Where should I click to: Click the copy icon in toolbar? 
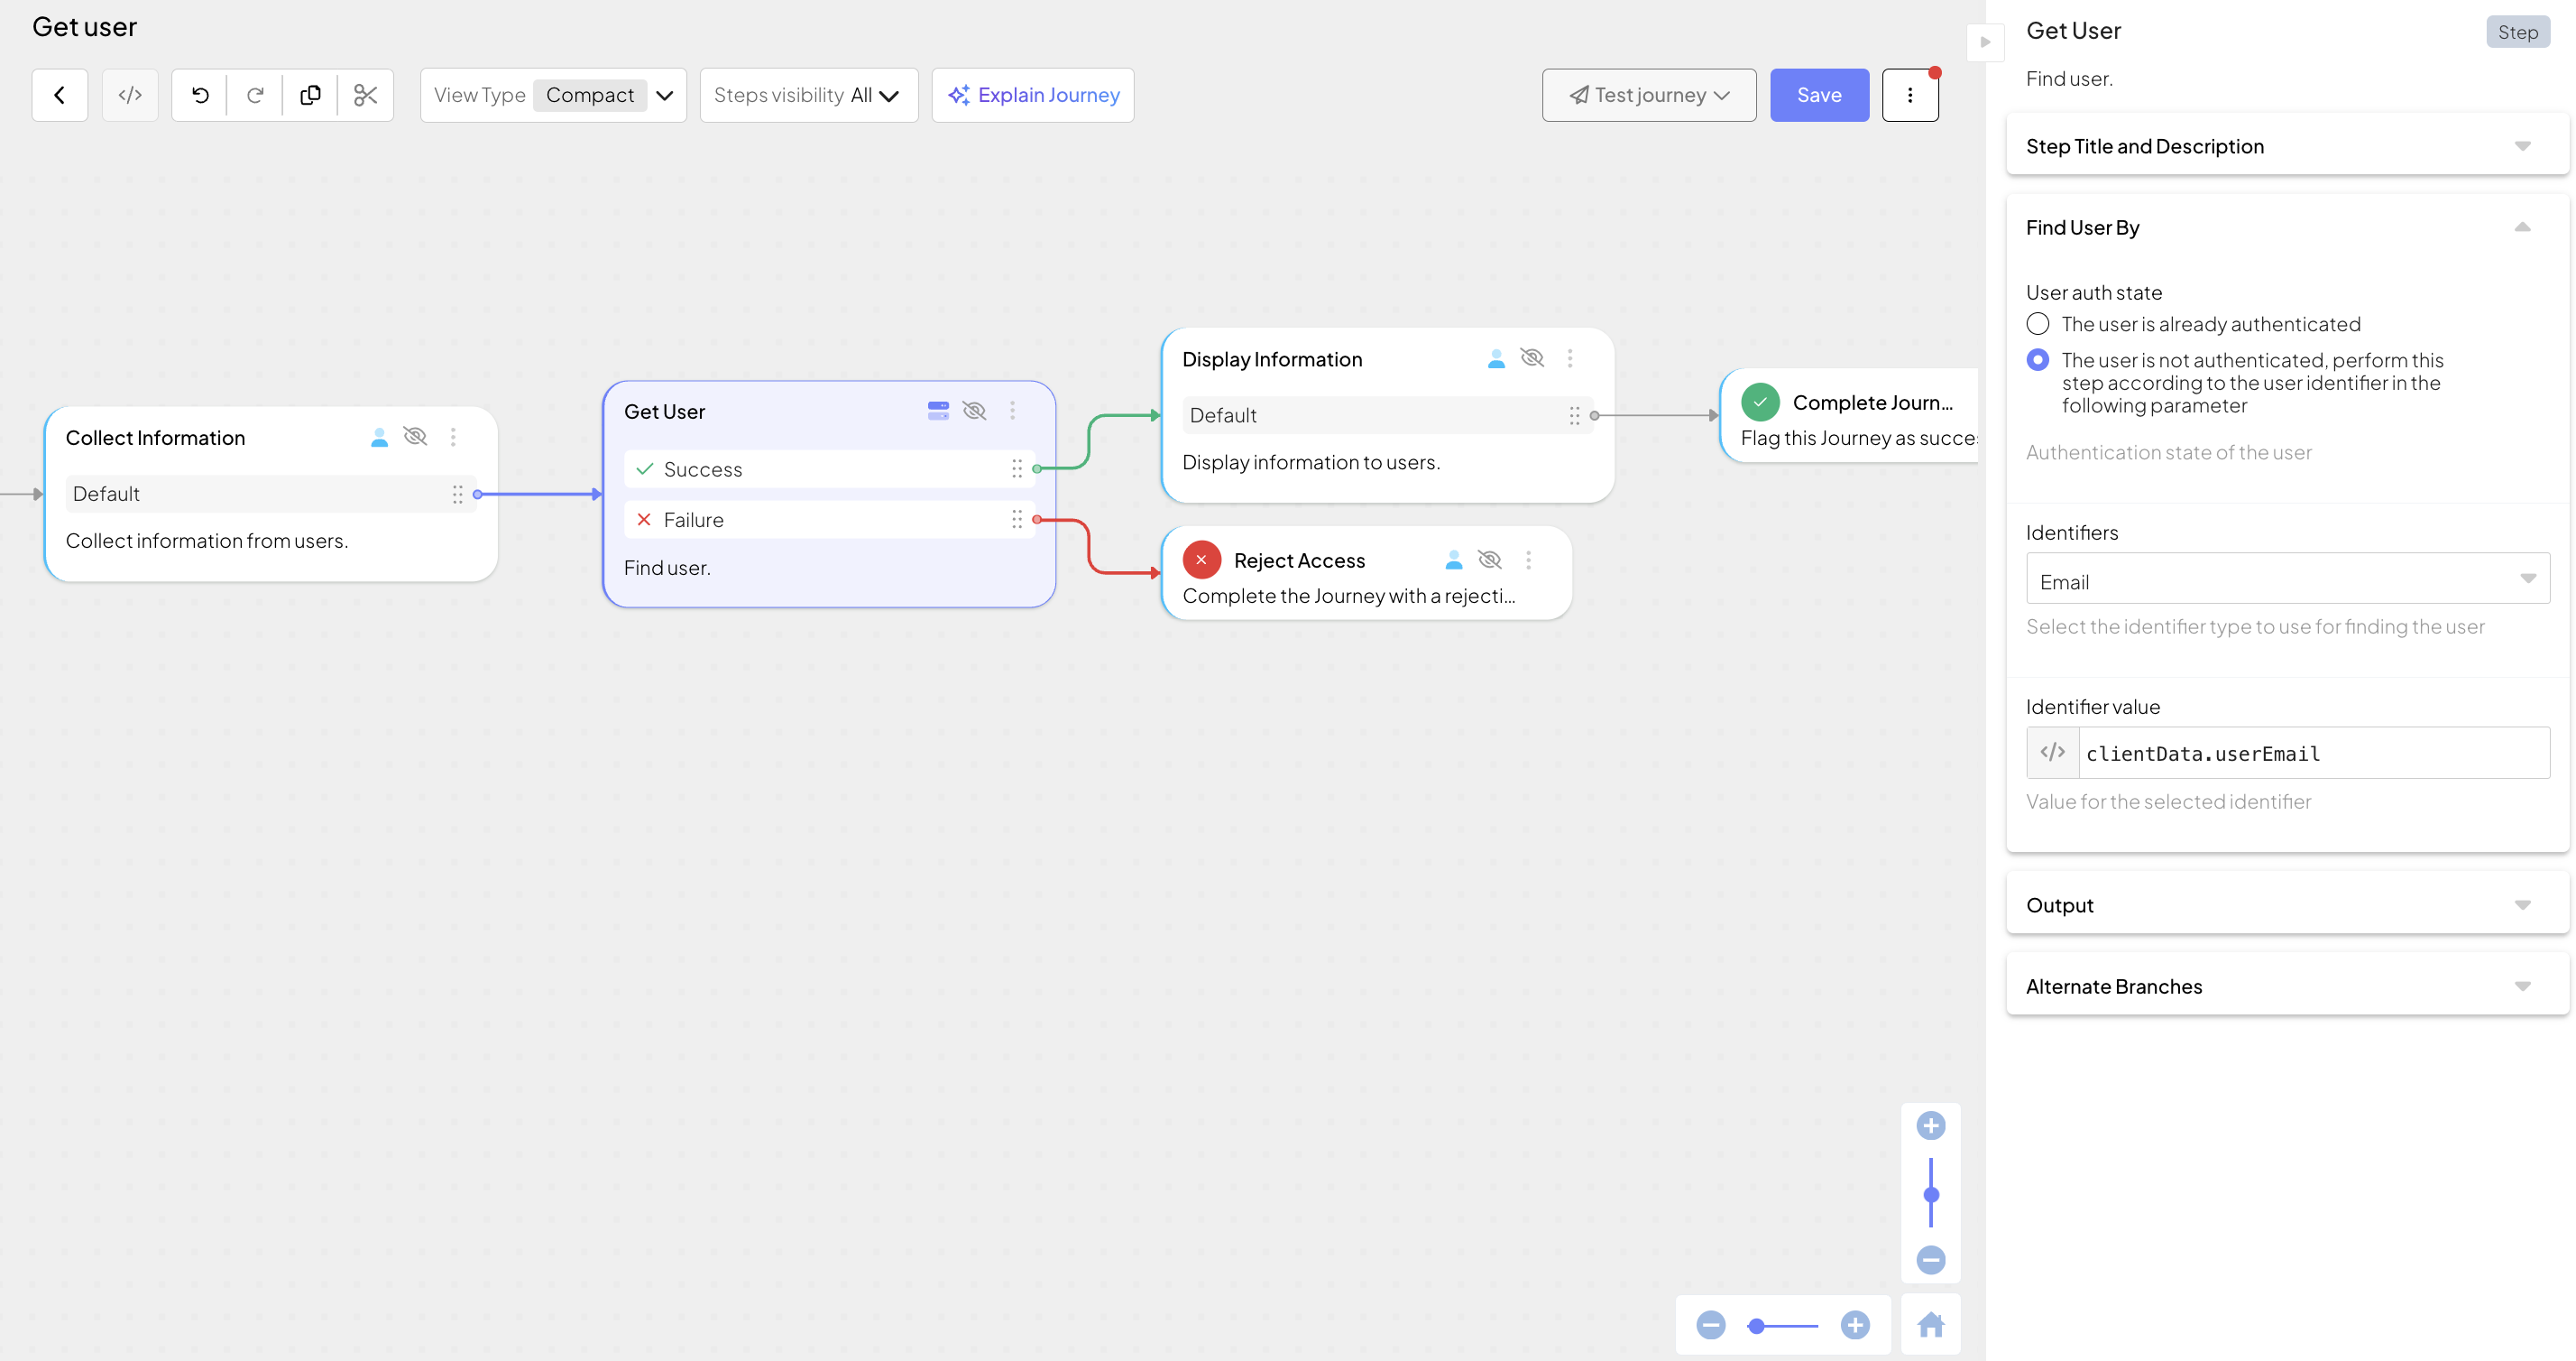[310, 95]
